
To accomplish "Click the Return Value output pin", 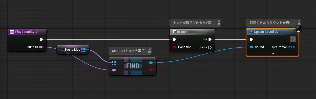I will pyautogui.click(x=293, y=47).
